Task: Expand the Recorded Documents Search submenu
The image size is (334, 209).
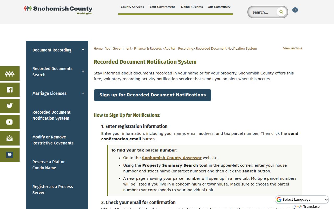Action: coord(83,71)
